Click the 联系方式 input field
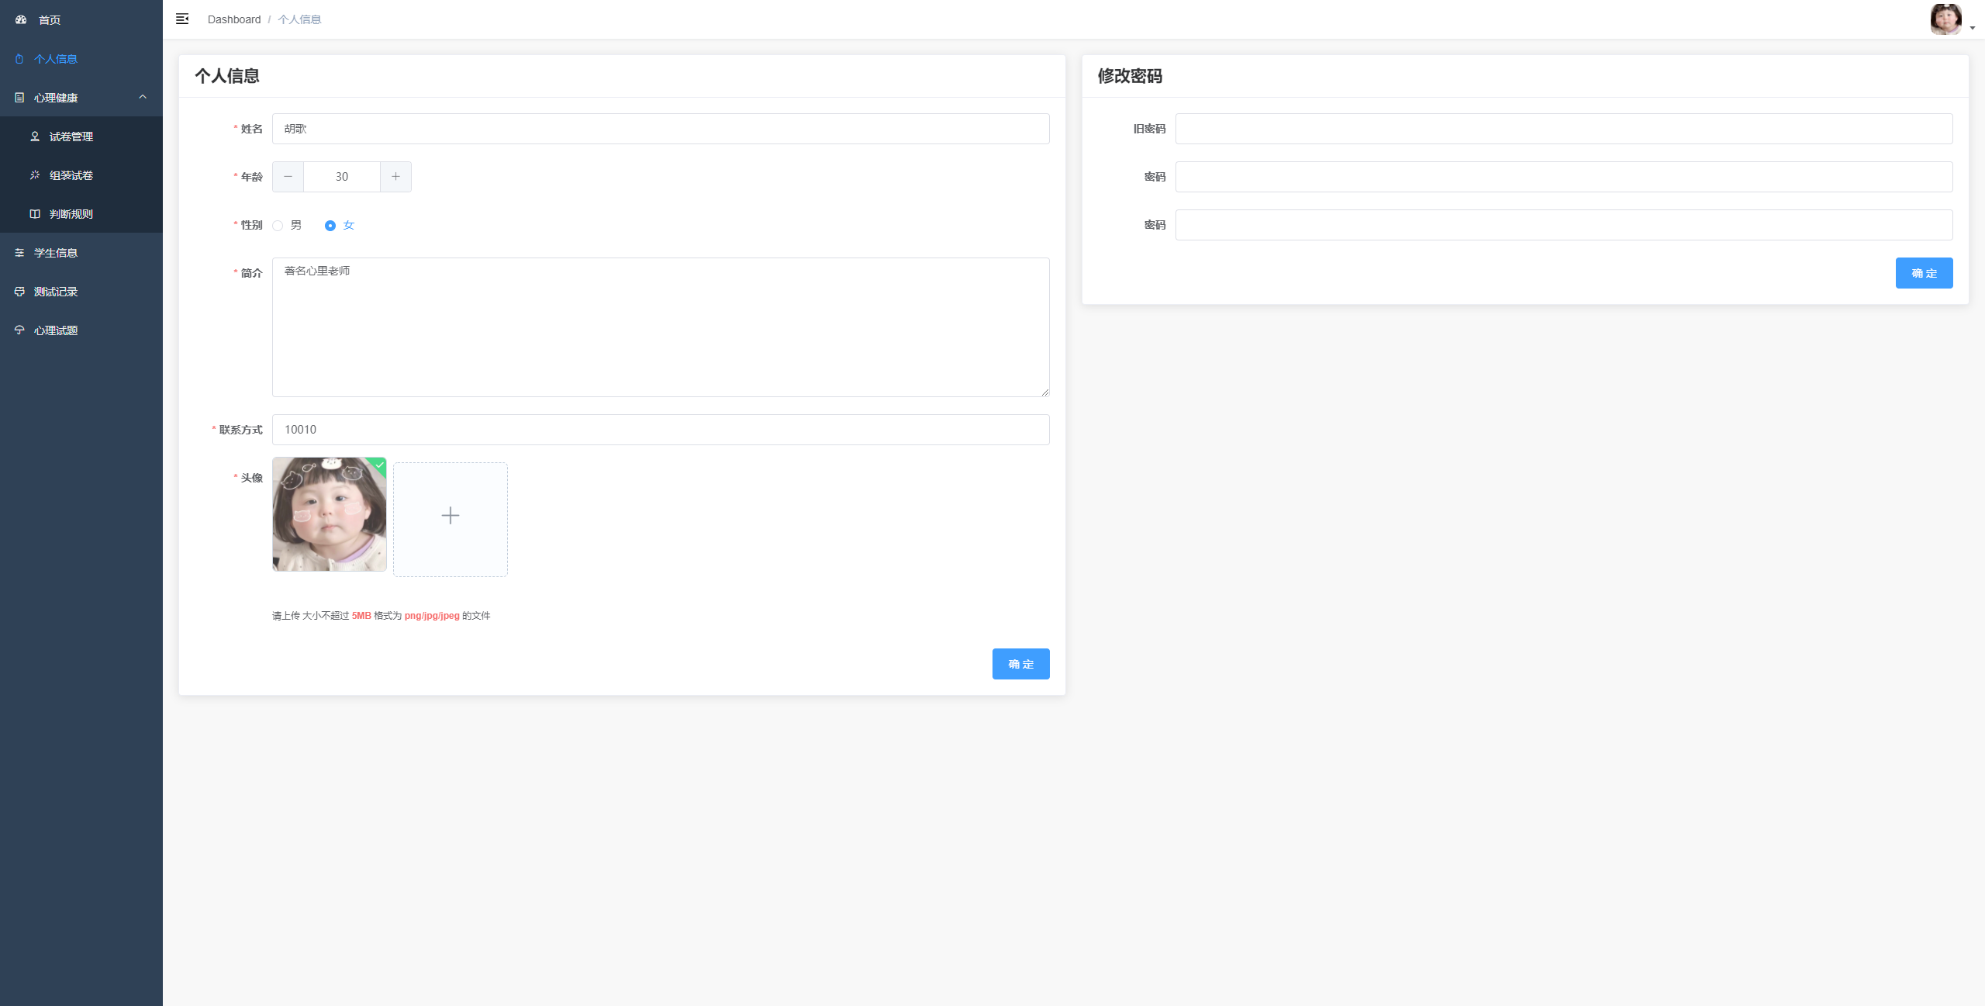The height and width of the screenshot is (1006, 1985). (x=661, y=430)
